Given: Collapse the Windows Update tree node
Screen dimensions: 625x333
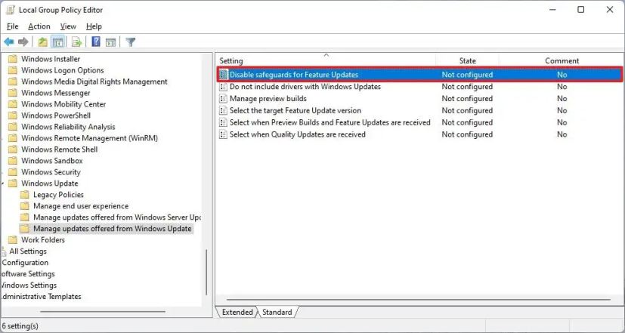Looking at the screenshot, I should pyautogui.click(x=3, y=183).
